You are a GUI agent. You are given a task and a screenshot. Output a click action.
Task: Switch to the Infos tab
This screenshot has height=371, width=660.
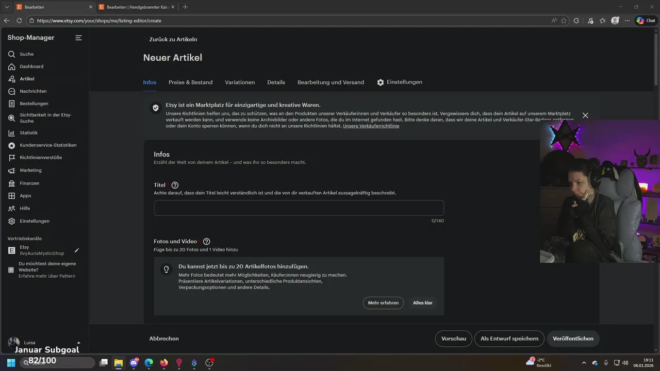[150, 82]
